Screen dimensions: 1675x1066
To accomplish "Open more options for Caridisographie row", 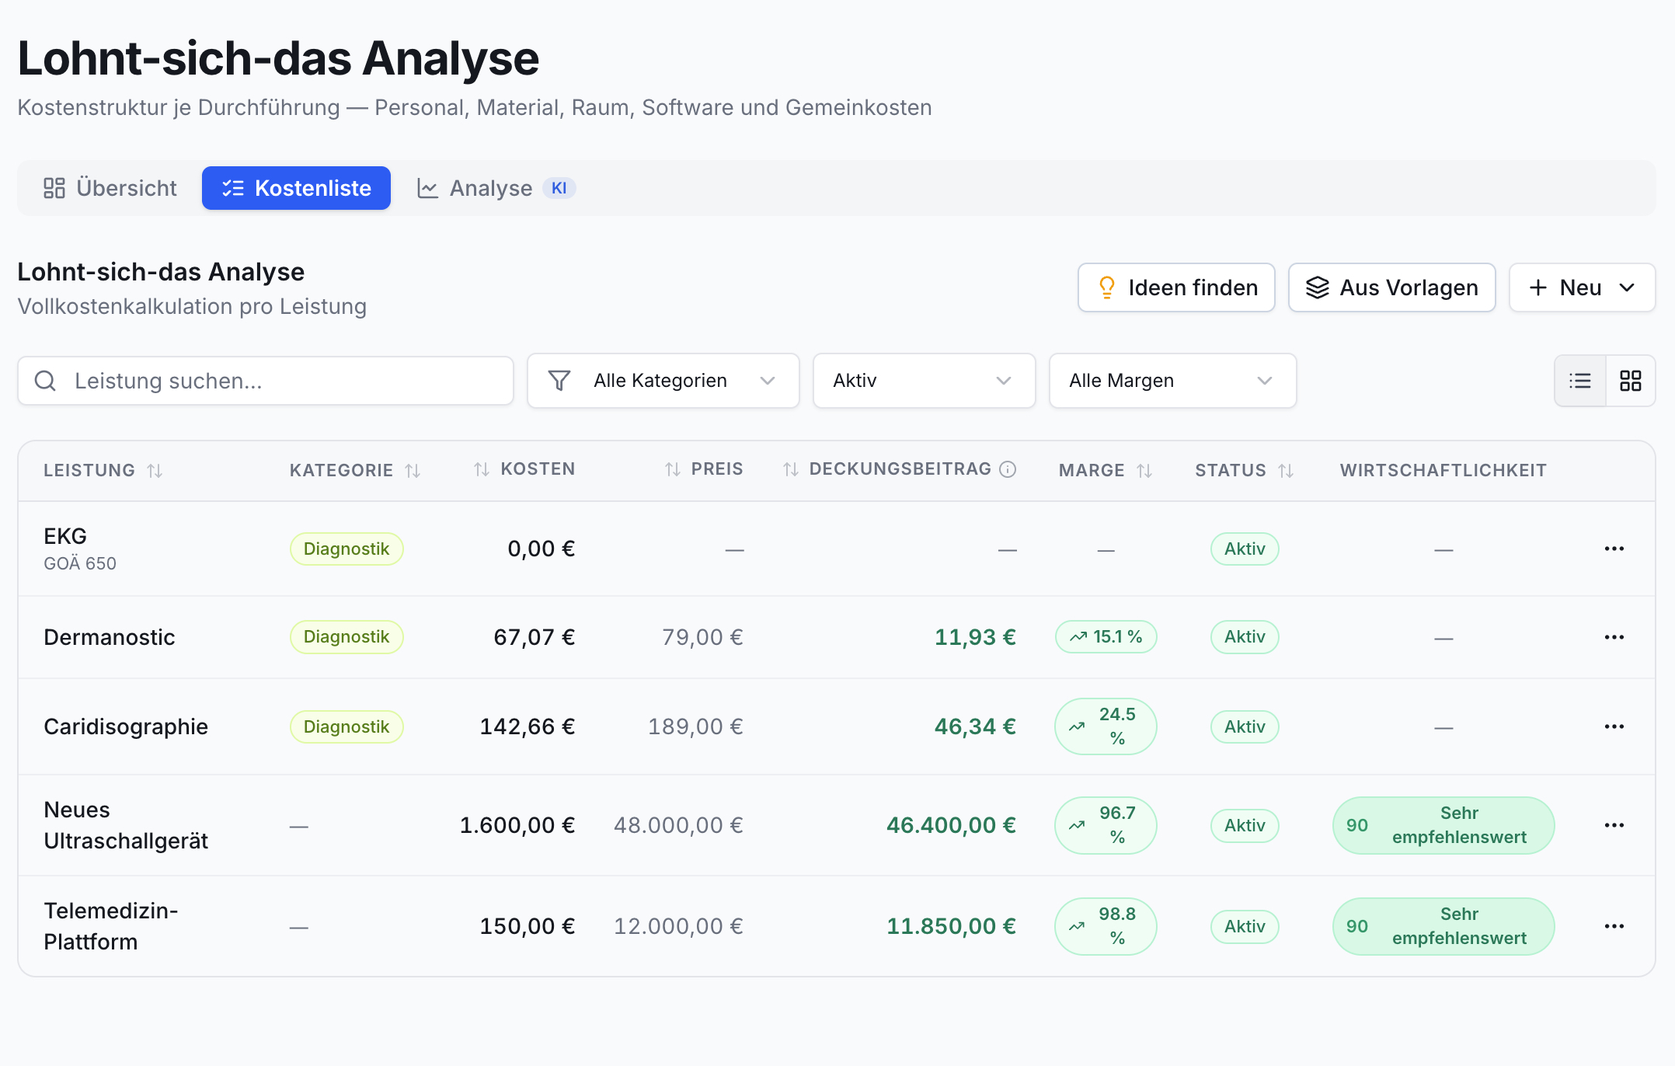I will (x=1614, y=726).
